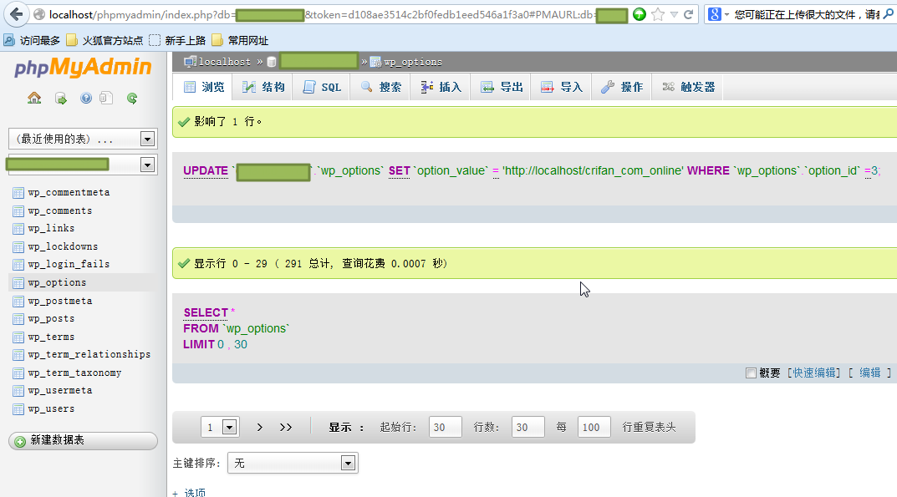897x497 pixels.
Task: Go back with the browser back arrow
Action: click(x=17, y=14)
